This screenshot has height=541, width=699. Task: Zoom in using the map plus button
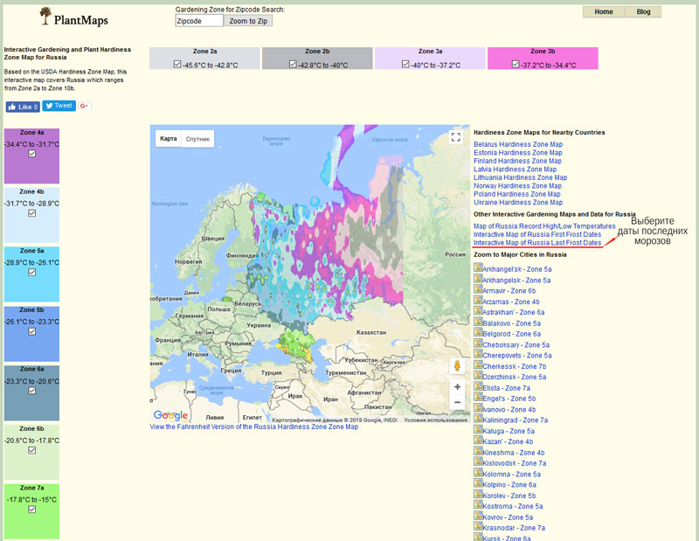point(456,386)
